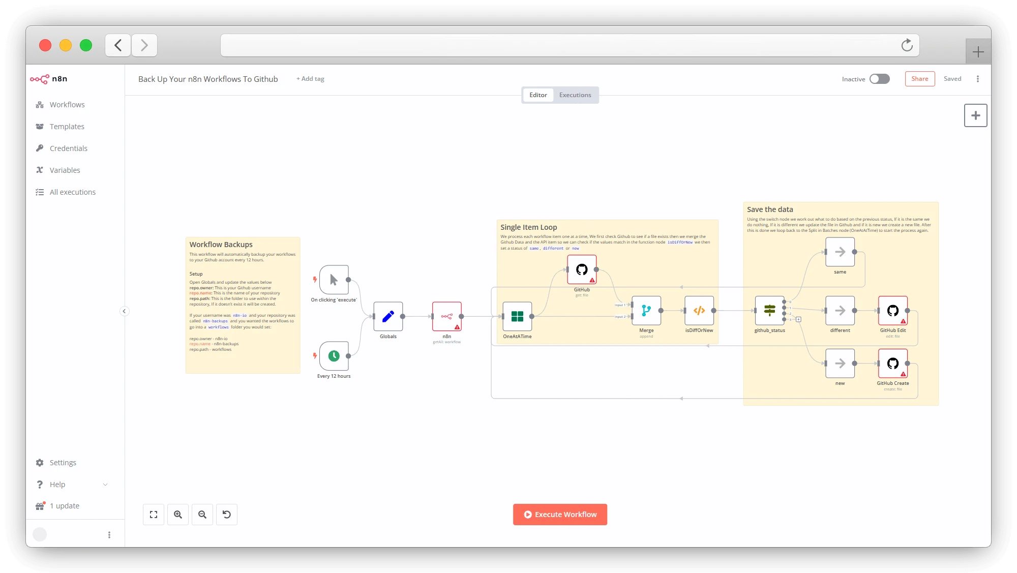This screenshot has width=1017, height=573.
Task: Open Credentials in the sidebar
Action: click(68, 148)
